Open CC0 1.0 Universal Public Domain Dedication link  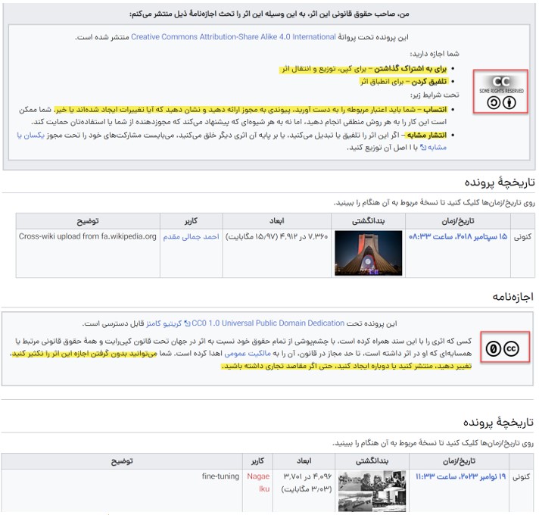268,323
